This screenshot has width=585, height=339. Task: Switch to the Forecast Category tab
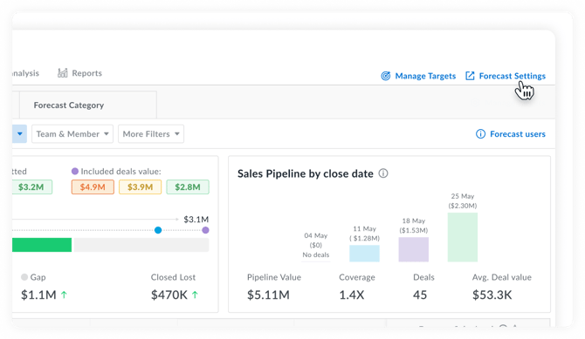point(69,105)
